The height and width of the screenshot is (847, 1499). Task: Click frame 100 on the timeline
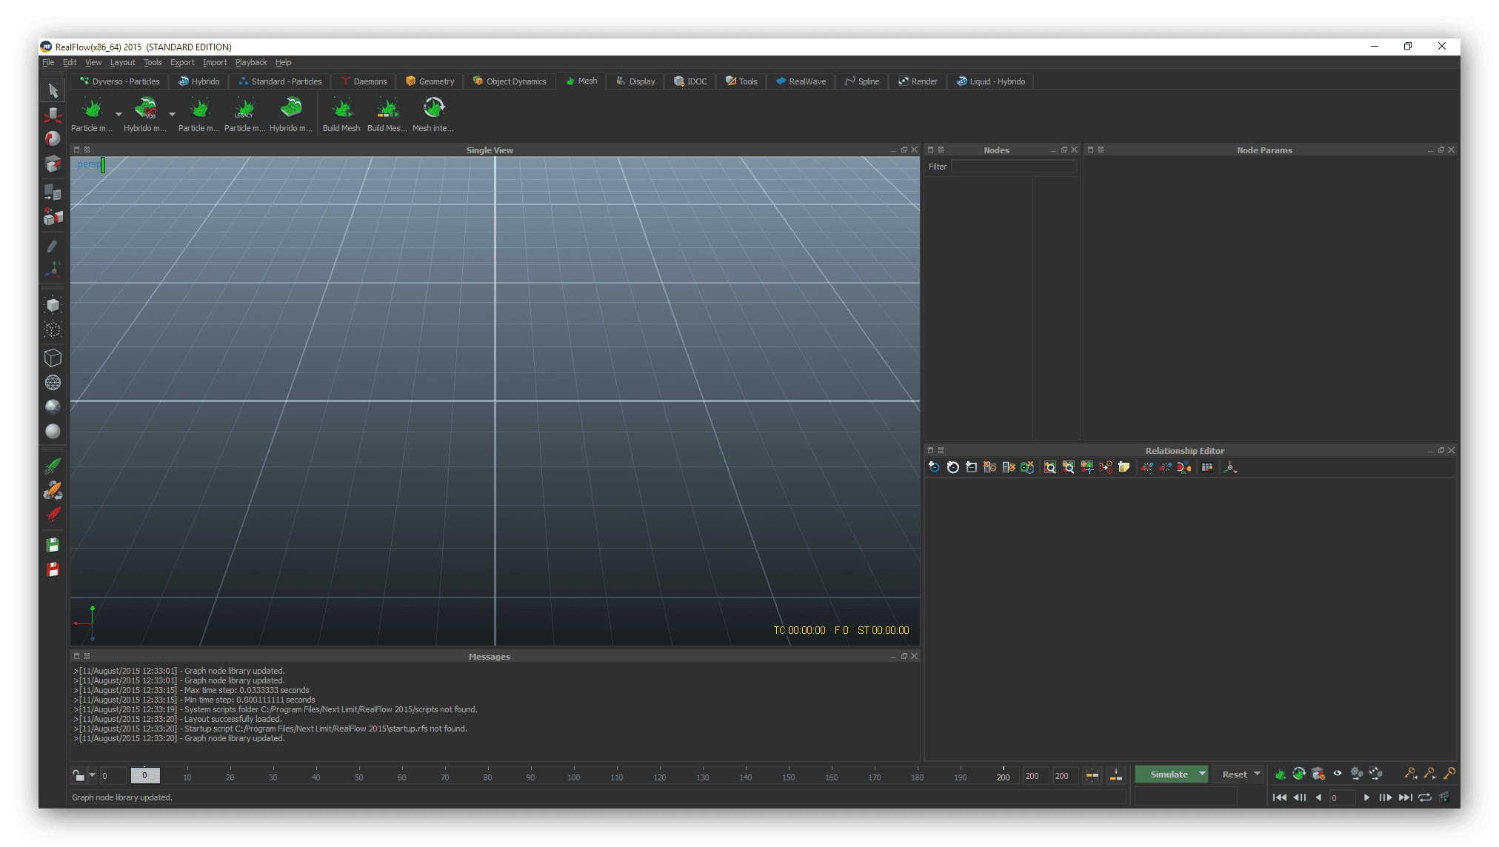pyautogui.click(x=574, y=776)
